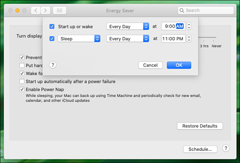Enable Put hard disks to sleep checkbox
This screenshot has width=240, height=163.
(22, 65)
